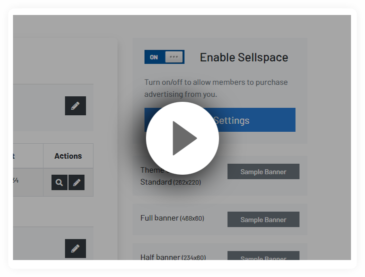
Task: Select the Half banner (234x60) label
Action: [x=172, y=257]
